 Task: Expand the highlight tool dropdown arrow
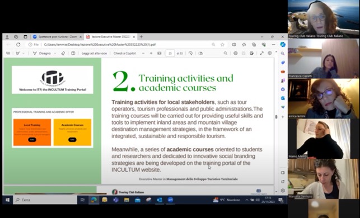pos(24,54)
